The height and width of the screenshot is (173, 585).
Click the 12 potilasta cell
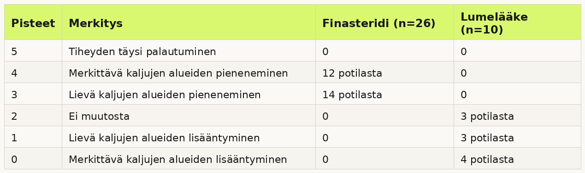coord(384,72)
